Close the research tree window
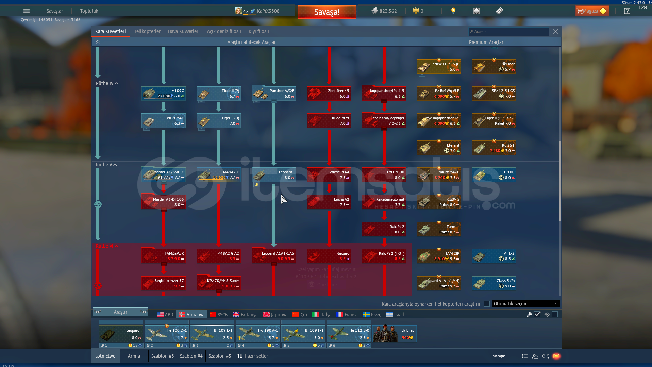 click(x=556, y=32)
